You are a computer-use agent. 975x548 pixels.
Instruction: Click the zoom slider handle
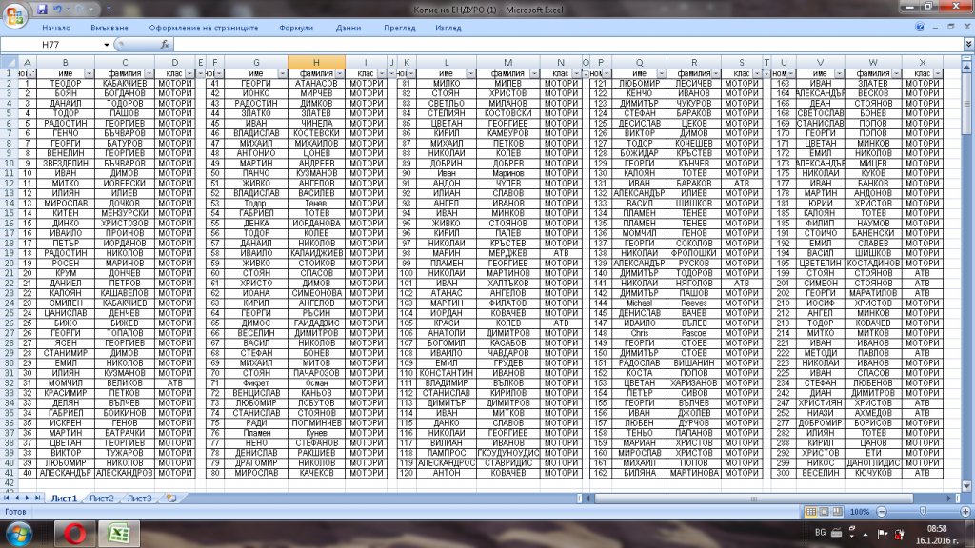tap(923, 511)
